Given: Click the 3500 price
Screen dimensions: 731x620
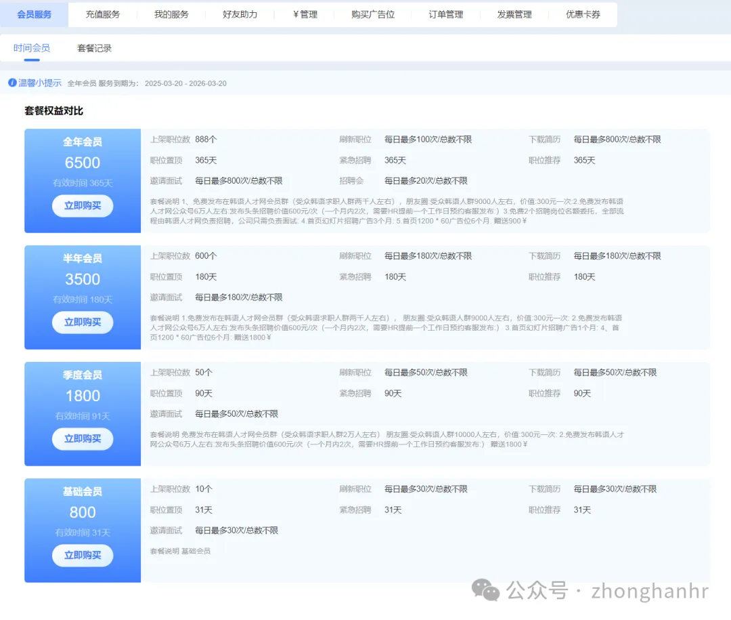Looking at the screenshot, I should (83, 279).
